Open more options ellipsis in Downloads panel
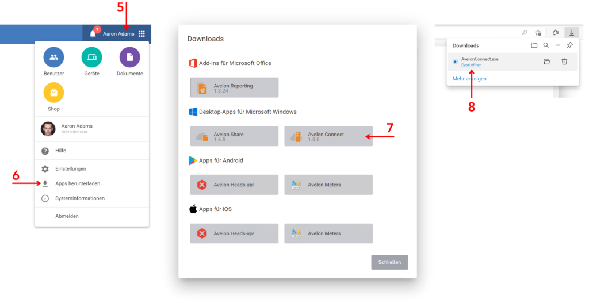The width and height of the screenshot is (589, 303). (x=558, y=45)
